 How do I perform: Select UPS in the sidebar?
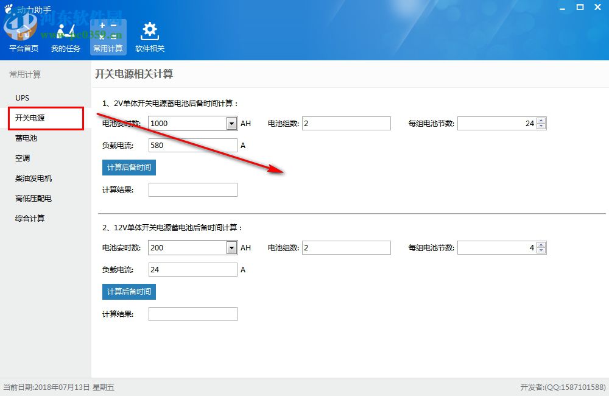point(23,97)
